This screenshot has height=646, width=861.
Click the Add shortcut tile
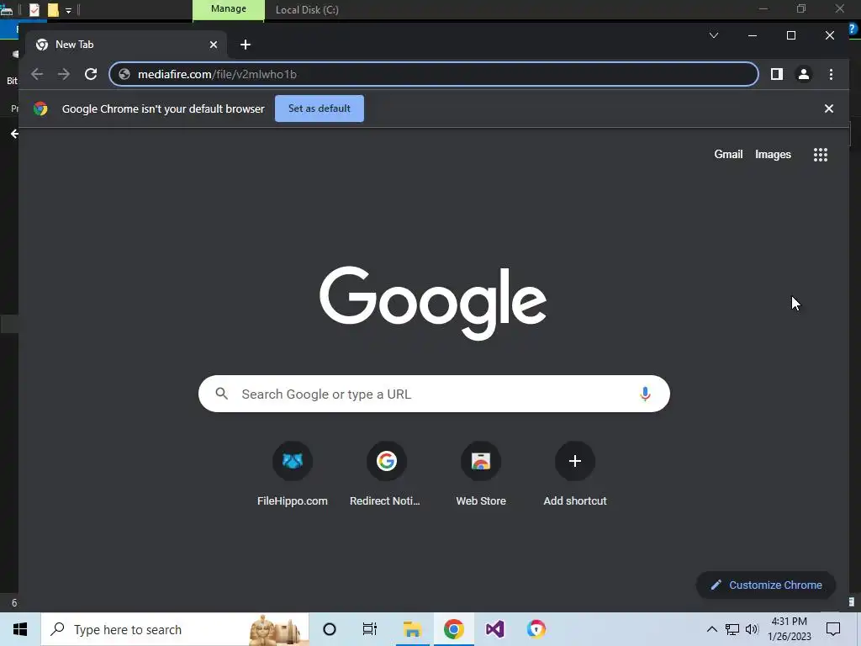(x=575, y=473)
